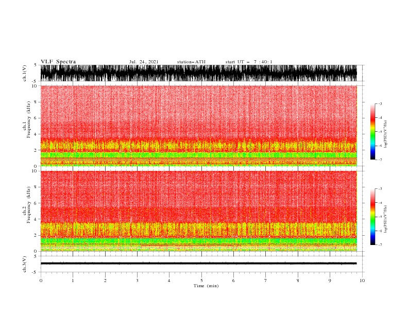The width and height of the screenshot is (408, 315).
Task: Click the ch.2 spectrogram panel
Action: 198,211
